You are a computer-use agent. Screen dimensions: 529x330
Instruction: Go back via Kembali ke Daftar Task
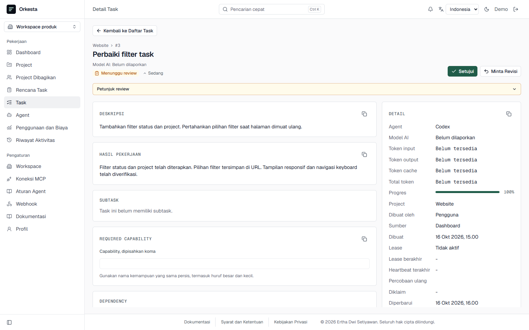[x=125, y=31]
